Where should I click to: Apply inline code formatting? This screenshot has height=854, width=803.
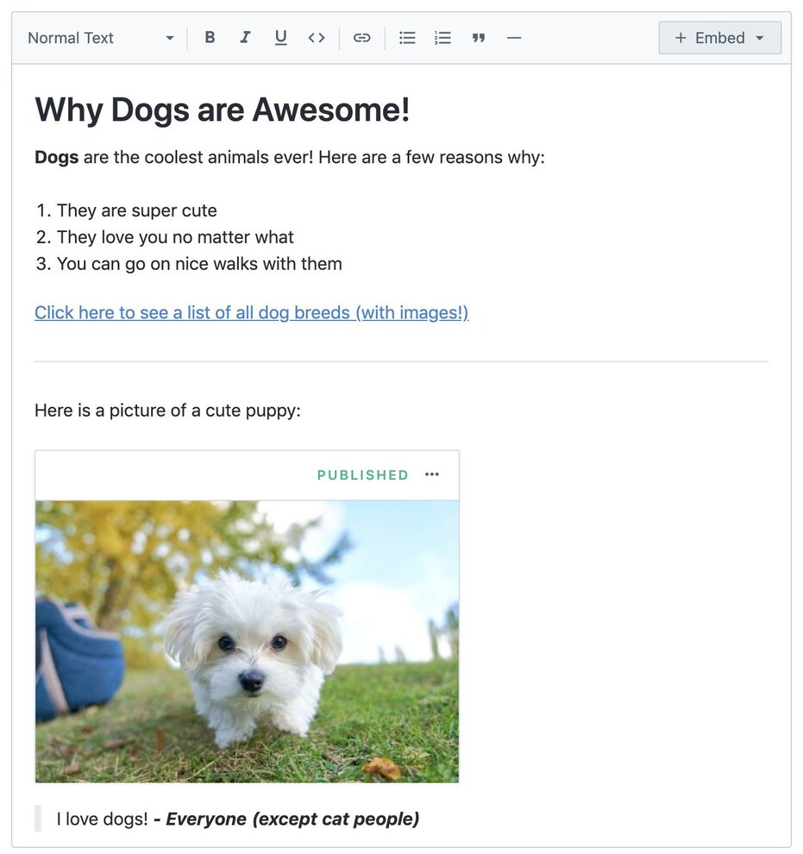click(317, 38)
